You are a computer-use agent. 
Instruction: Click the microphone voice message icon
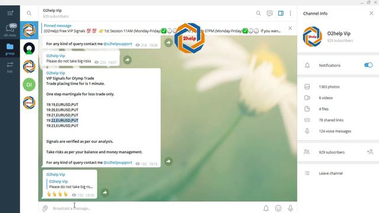290,208
